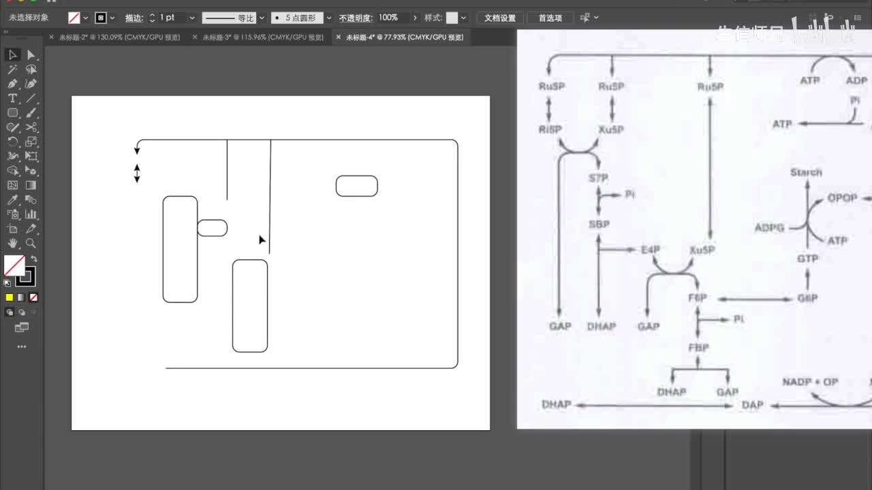This screenshot has width=872, height=490.
Task: Select the Rotate tool
Action: (12, 142)
